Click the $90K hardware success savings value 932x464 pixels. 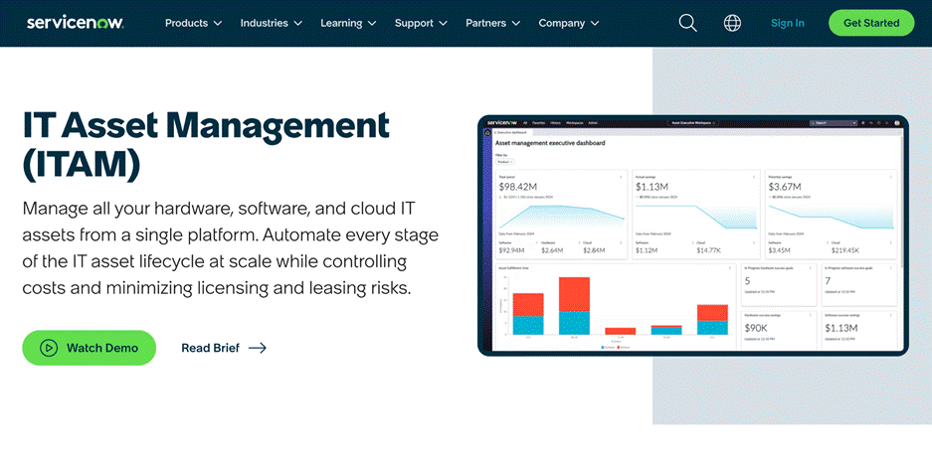(756, 327)
